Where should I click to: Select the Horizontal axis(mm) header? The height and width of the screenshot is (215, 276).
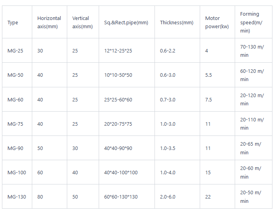click(49, 22)
